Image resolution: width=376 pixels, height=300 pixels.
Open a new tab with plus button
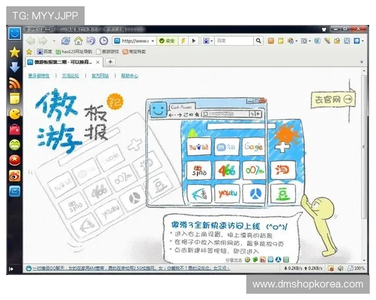coord(110,62)
